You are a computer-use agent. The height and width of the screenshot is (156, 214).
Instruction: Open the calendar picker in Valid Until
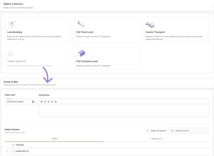click(x=33, y=102)
